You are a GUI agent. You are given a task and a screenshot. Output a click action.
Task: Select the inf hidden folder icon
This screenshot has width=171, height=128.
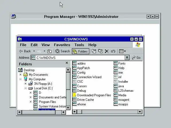pos(116,77)
